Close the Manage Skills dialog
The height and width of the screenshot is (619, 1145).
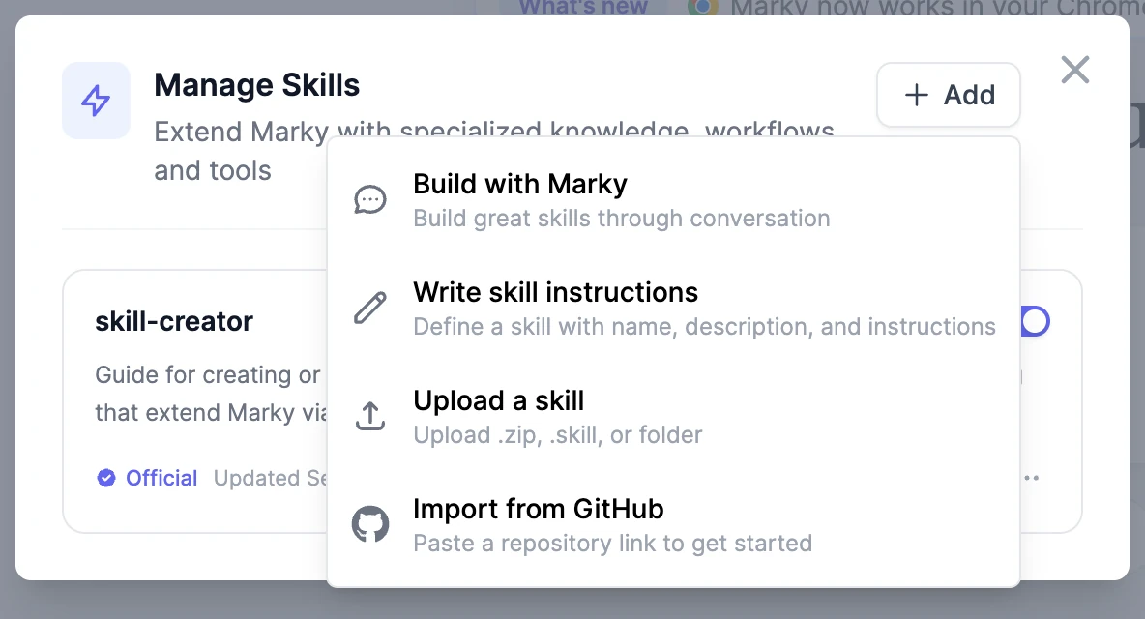tap(1075, 70)
